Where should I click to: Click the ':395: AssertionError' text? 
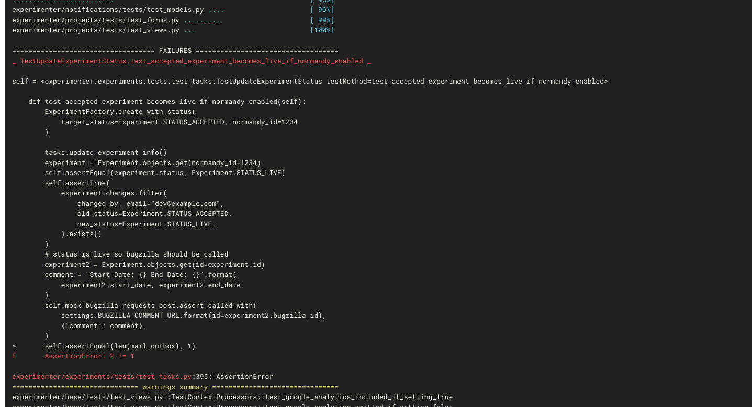coord(232,377)
